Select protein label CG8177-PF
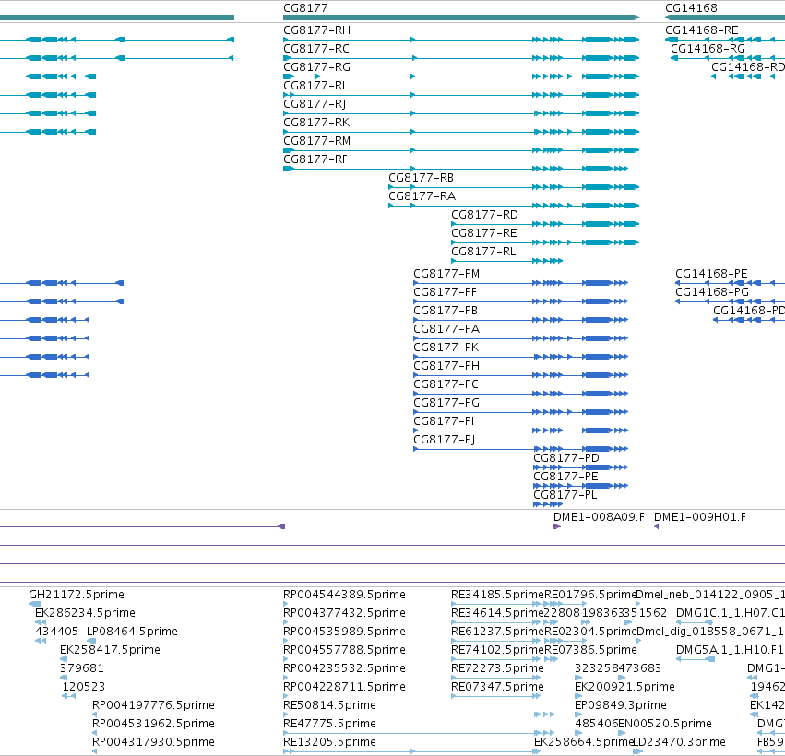 [x=445, y=292]
